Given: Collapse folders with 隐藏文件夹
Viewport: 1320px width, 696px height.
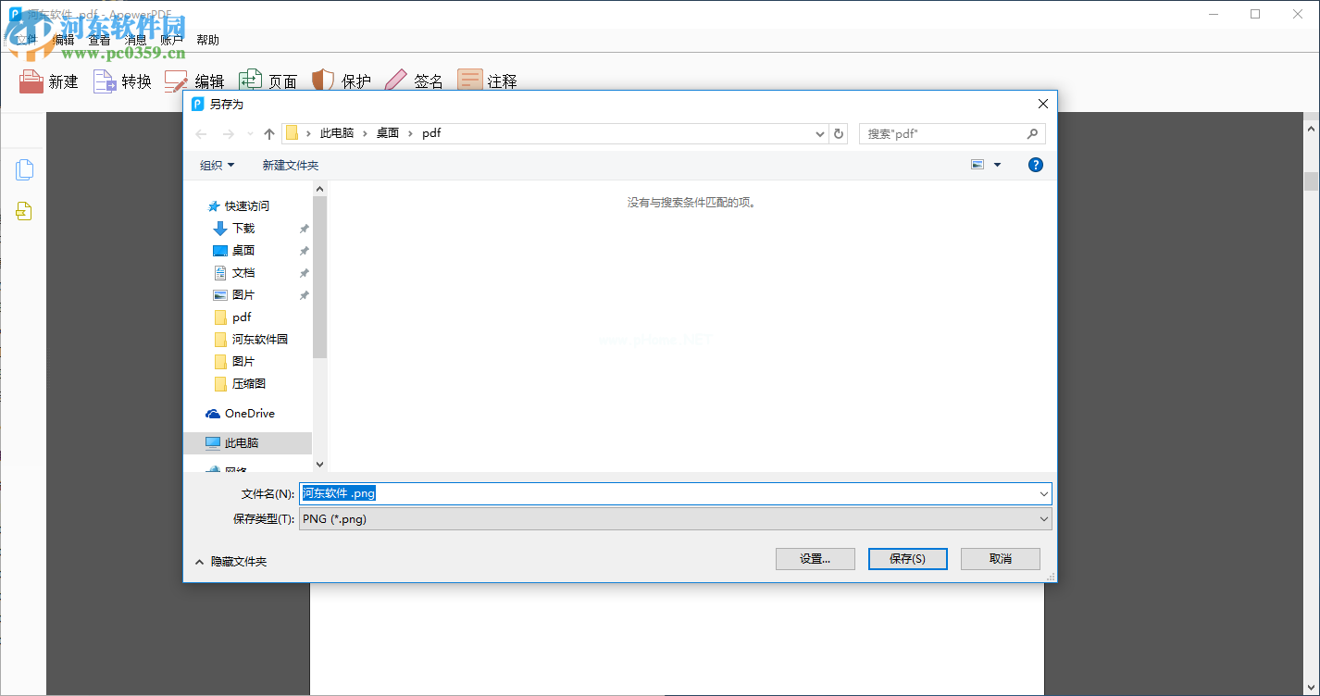Looking at the screenshot, I should coord(231,561).
